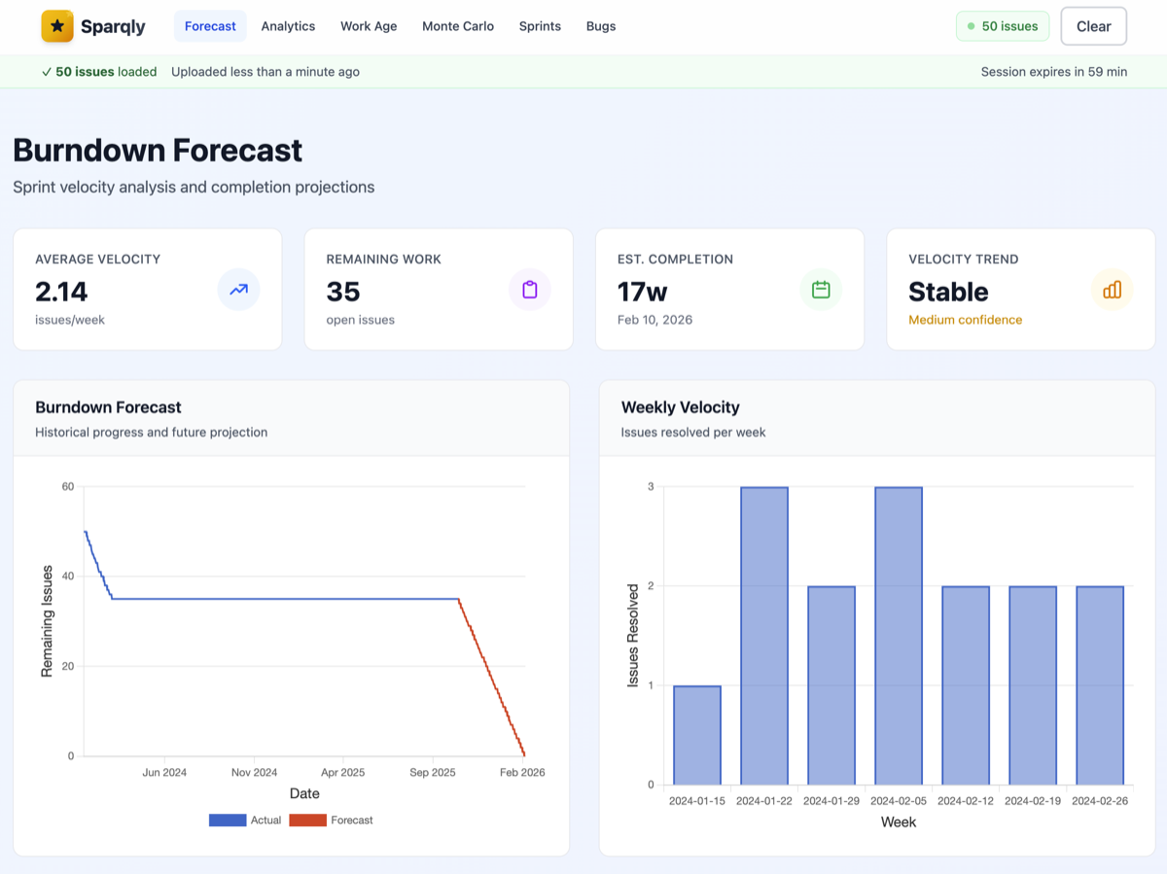Click the 2024-01-15 weekly velocity bar
The width and height of the screenshot is (1167, 874).
[x=697, y=735]
